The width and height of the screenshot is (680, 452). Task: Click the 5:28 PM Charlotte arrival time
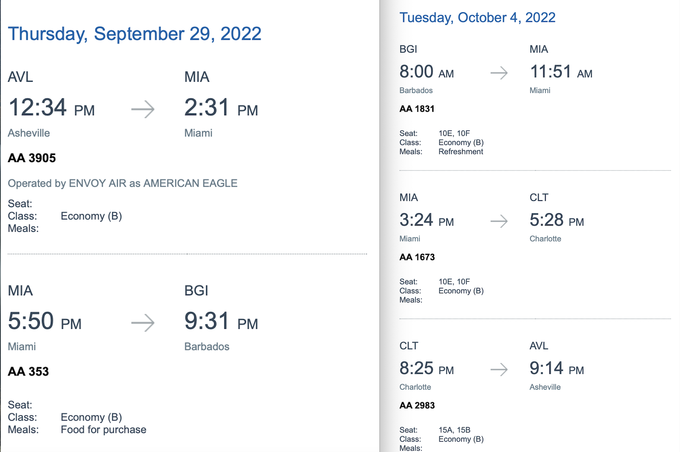click(x=557, y=220)
